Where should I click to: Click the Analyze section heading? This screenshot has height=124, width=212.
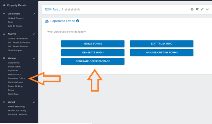coord(12,34)
